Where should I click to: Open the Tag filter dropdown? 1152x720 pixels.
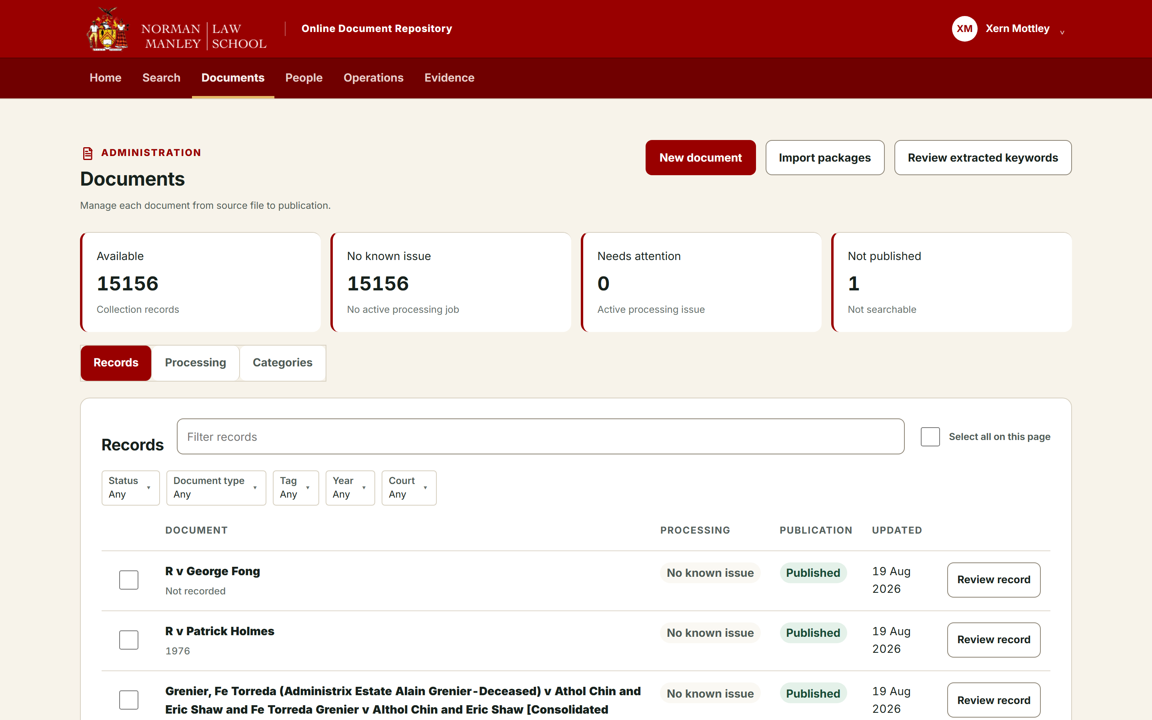click(x=296, y=488)
